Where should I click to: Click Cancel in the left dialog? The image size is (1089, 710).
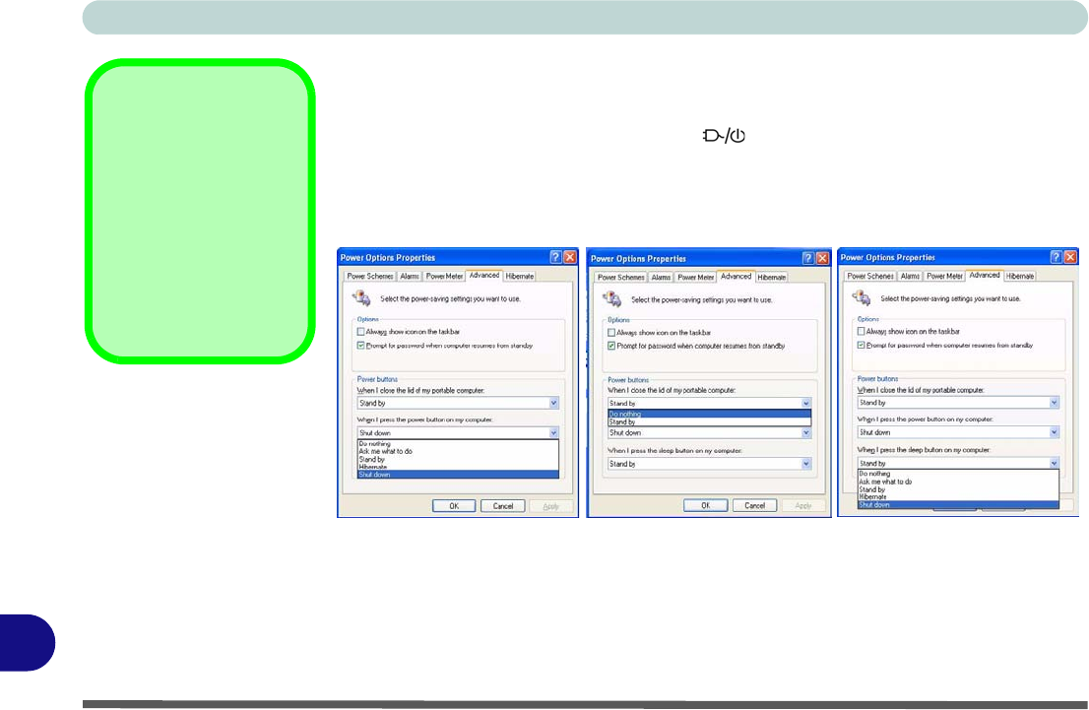(503, 506)
